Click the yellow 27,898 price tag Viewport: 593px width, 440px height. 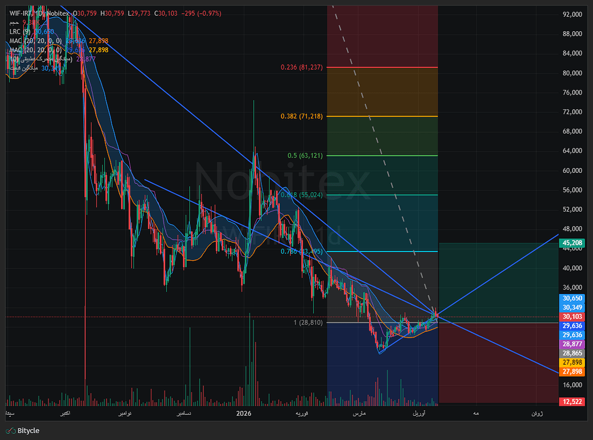[572, 362]
